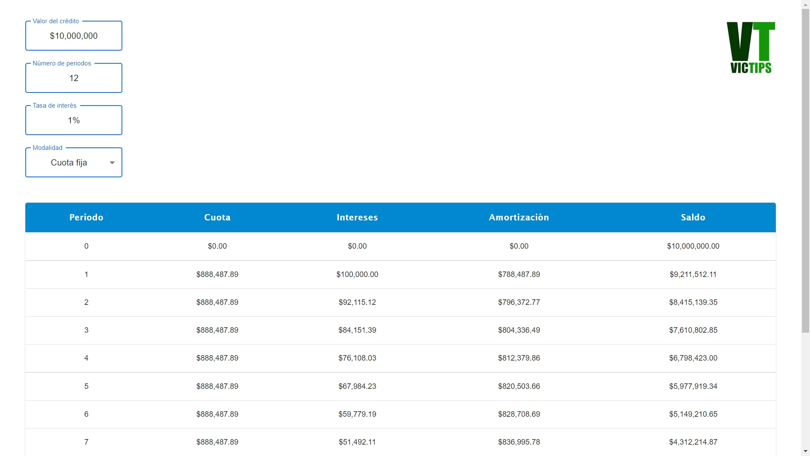Select the amortization cell $836,995.78

[x=519, y=442]
